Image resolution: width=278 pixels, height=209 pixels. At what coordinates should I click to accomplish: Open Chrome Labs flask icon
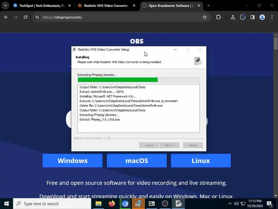[233, 17]
